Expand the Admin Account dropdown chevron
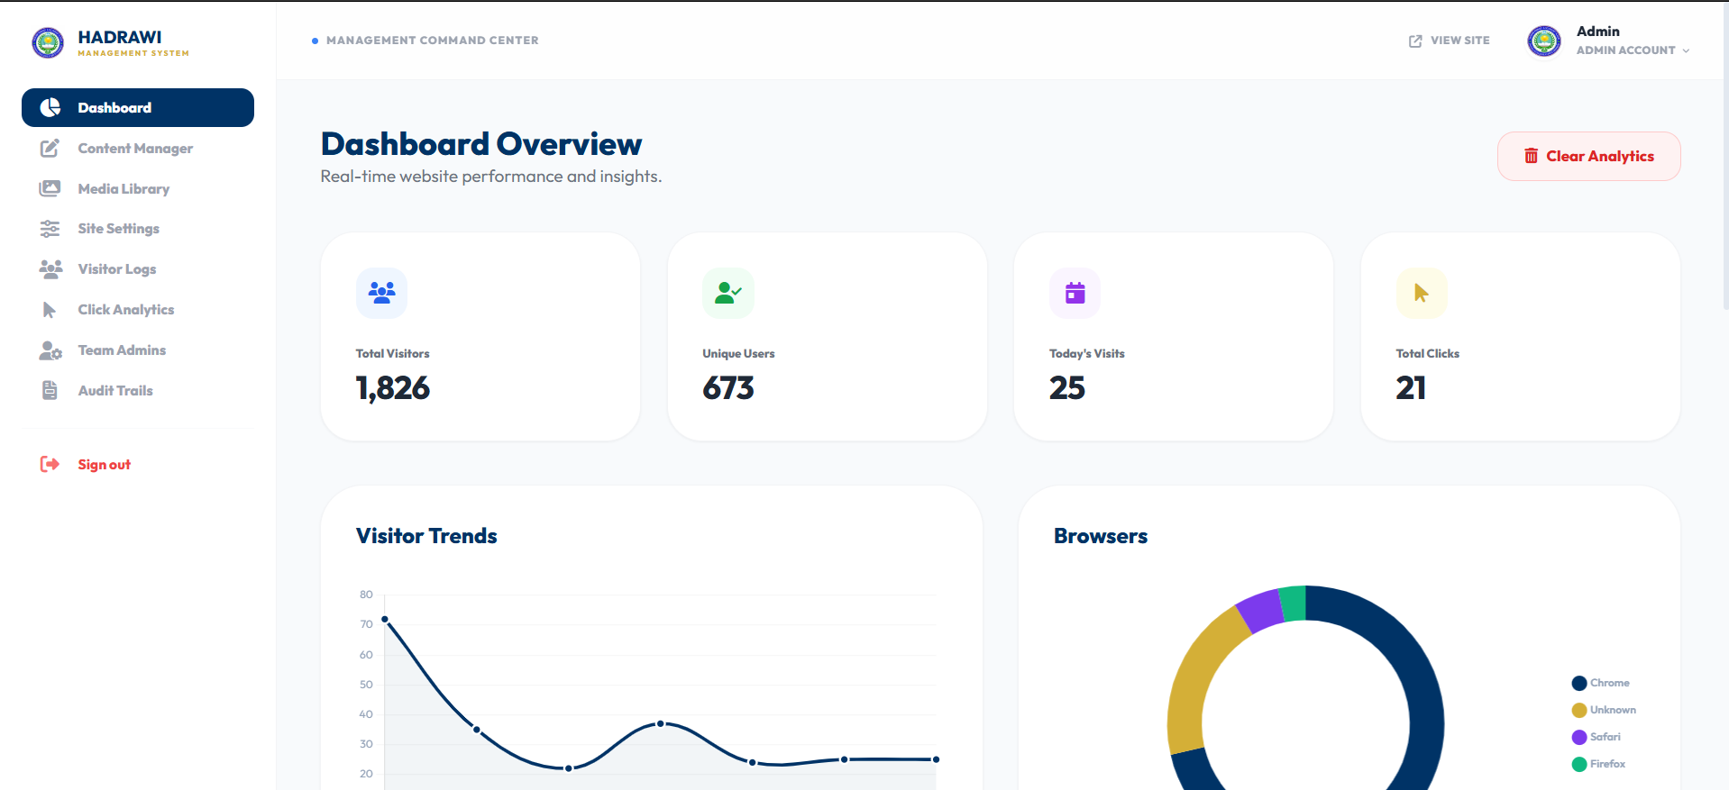The image size is (1729, 790). pyautogui.click(x=1686, y=51)
